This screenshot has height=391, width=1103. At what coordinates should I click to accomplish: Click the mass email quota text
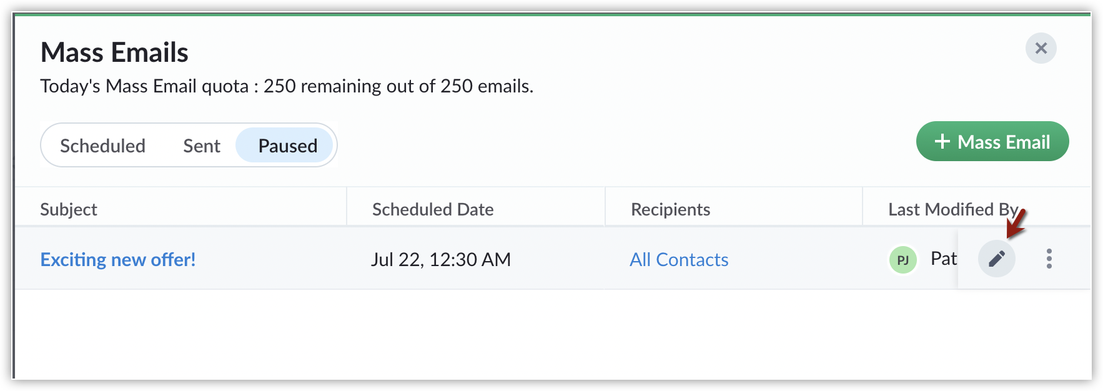(x=287, y=86)
